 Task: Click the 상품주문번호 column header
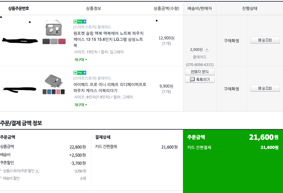pos(19,8)
